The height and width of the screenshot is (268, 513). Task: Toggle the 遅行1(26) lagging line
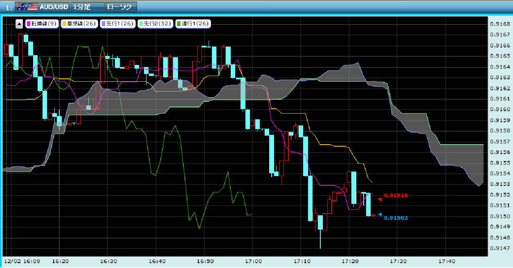pos(193,24)
